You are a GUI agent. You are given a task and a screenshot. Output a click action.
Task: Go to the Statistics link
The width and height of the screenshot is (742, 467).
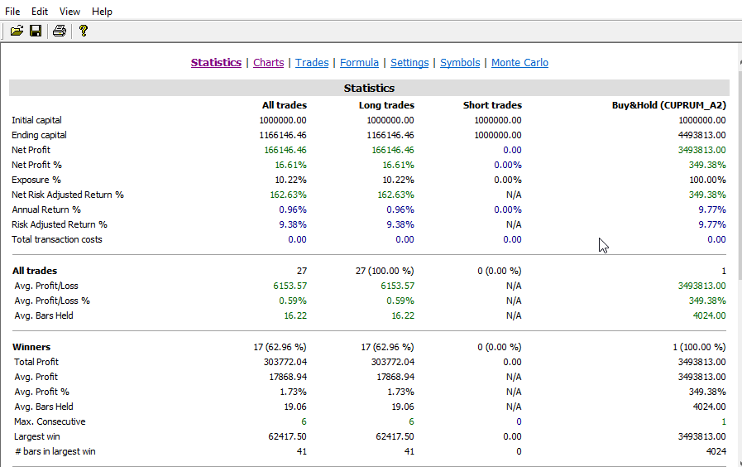click(216, 63)
